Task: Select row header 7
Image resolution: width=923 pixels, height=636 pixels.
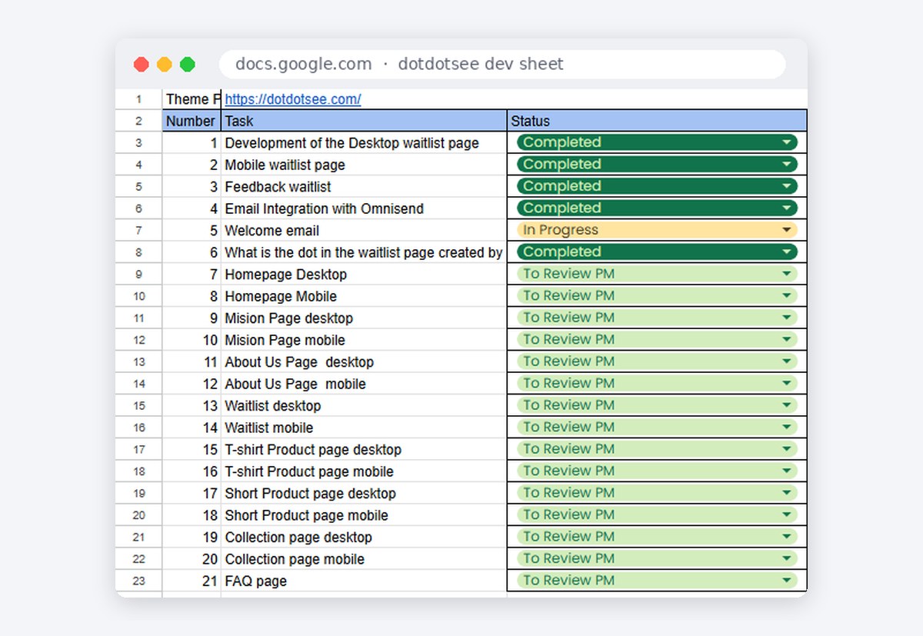Action: [139, 231]
